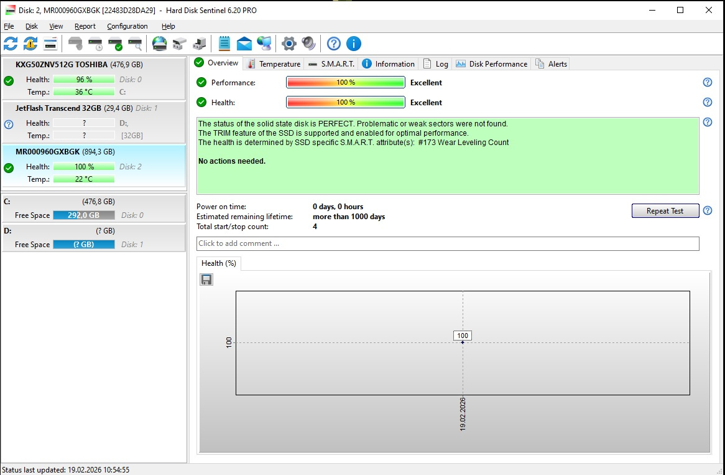Viewport: 725px width, 475px height.
Task: Open the Information tab
Action: click(389, 64)
